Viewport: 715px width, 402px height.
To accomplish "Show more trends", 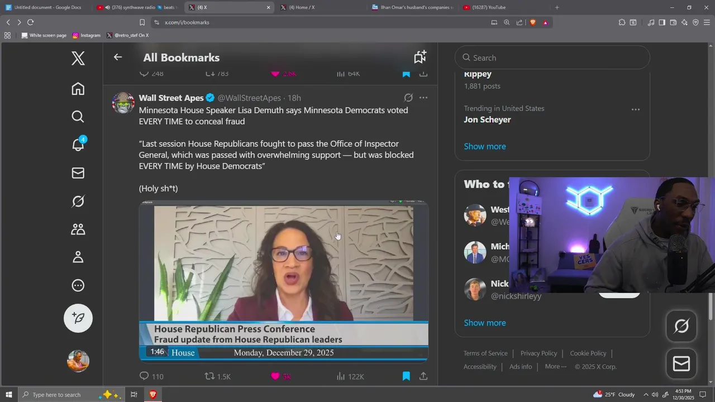I will (x=485, y=146).
